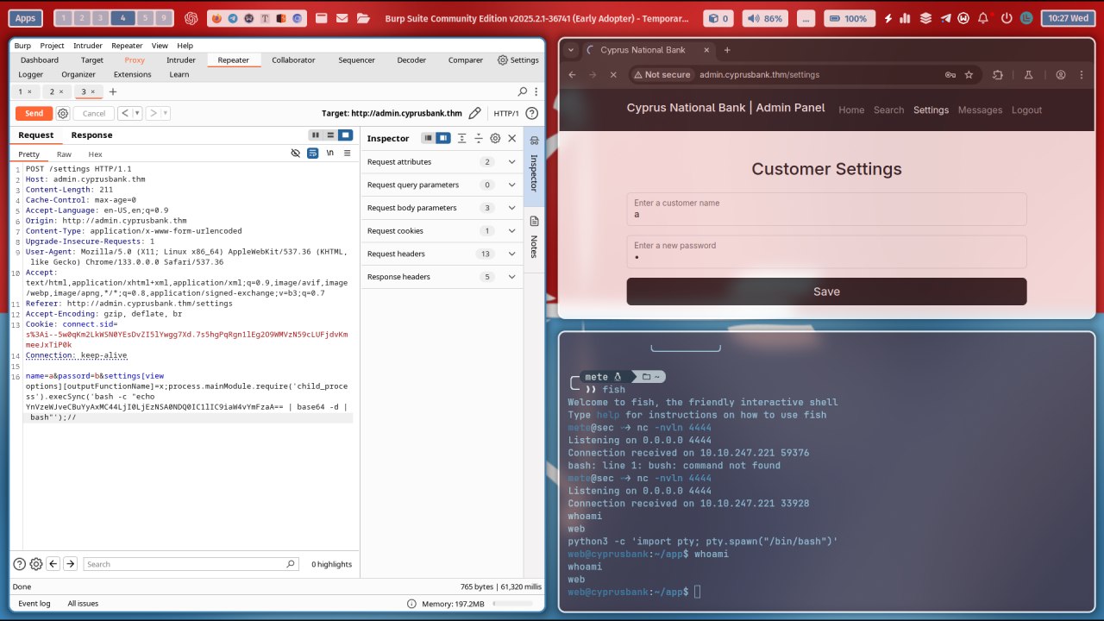Dock Inspector layout to right option
This screenshot has height=621, width=1104.
[442, 138]
